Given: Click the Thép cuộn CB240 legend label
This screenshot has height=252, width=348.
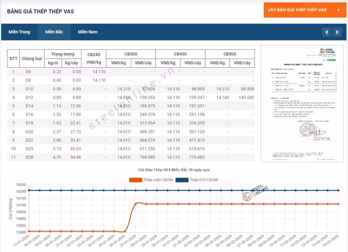Looking at the screenshot, I should click(x=158, y=180).
